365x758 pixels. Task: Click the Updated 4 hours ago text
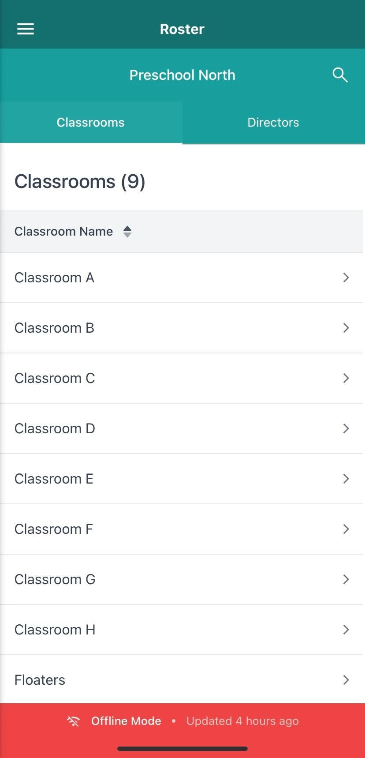click(x=242, y=721)
